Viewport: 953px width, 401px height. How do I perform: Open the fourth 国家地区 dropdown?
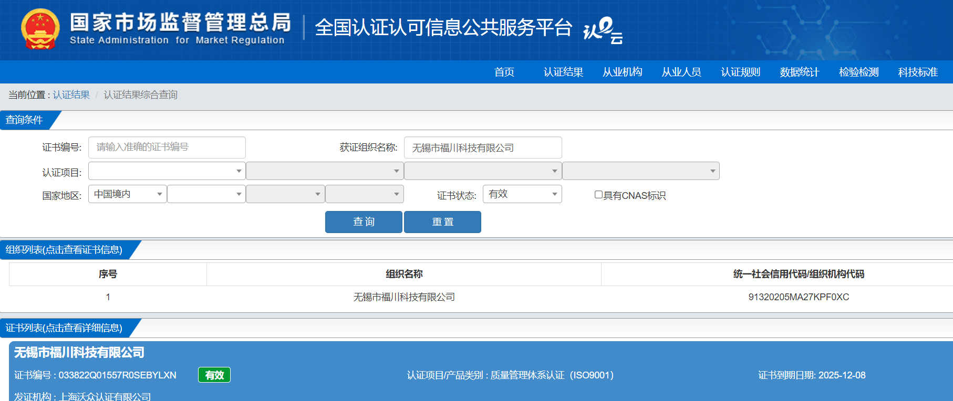coord(365,194)
